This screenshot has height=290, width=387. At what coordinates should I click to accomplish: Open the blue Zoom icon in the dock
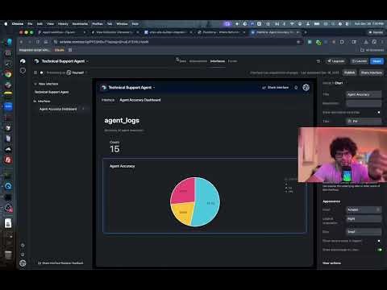click(x=8, y=106)
